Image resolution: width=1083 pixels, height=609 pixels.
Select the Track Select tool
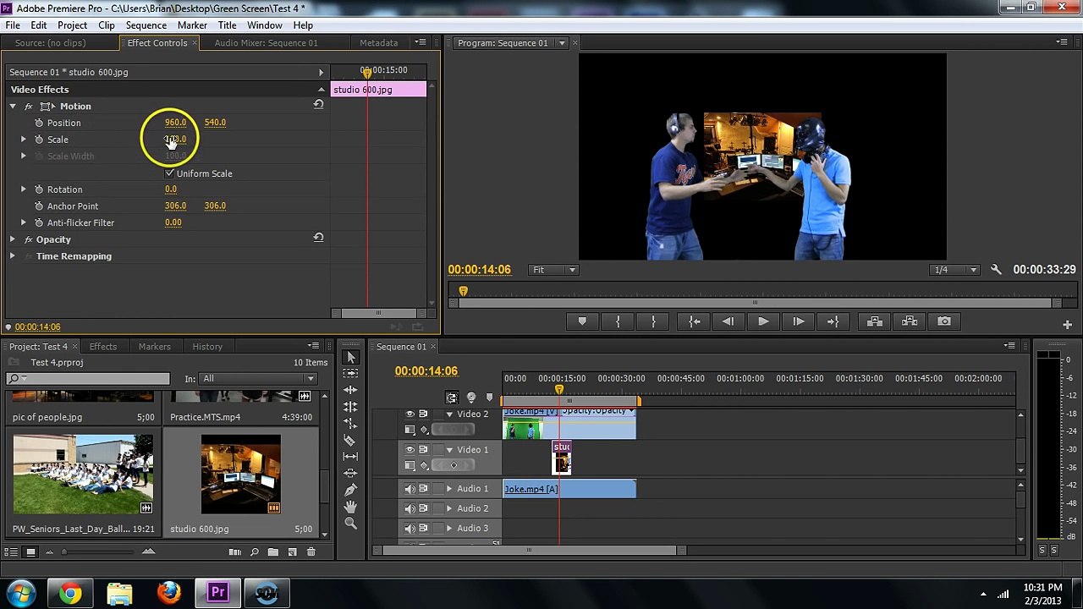pos(350,373)
